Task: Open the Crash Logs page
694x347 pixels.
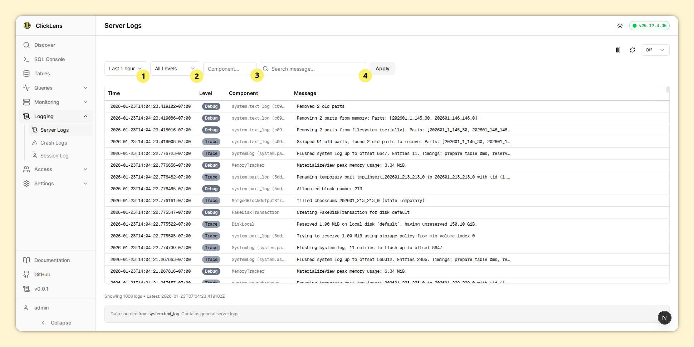Action: pyautogui.click(x=54, y=143)
